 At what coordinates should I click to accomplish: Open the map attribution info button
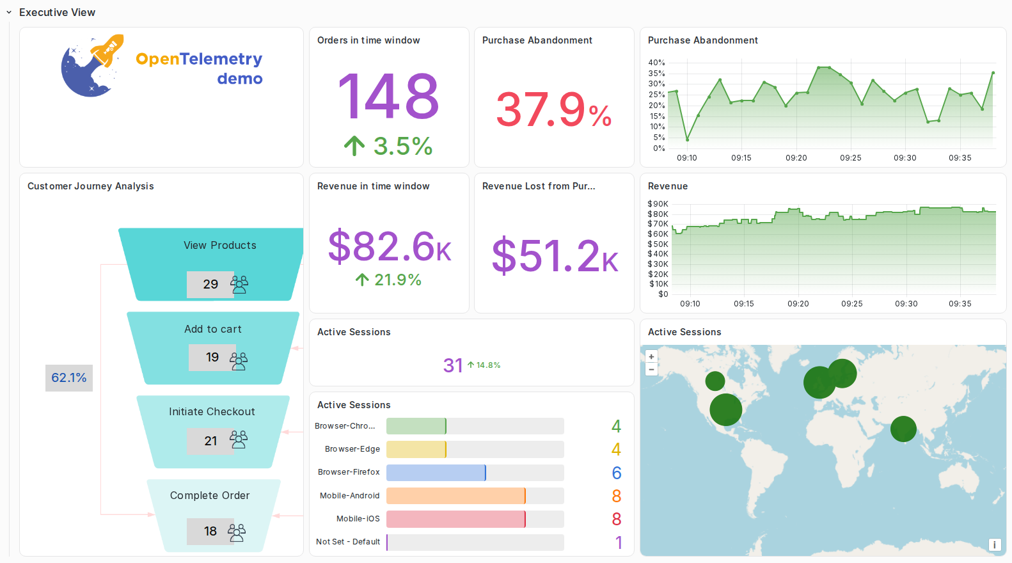point(994,544)
